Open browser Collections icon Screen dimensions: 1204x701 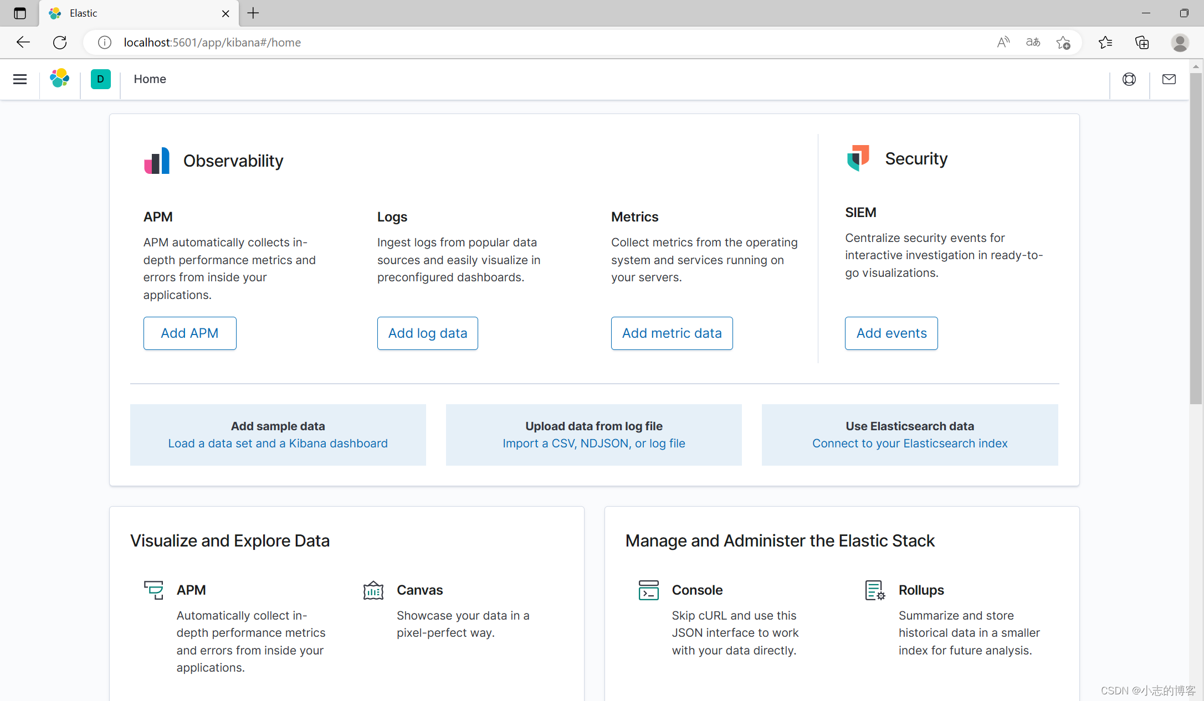(x=1142, y=43)
